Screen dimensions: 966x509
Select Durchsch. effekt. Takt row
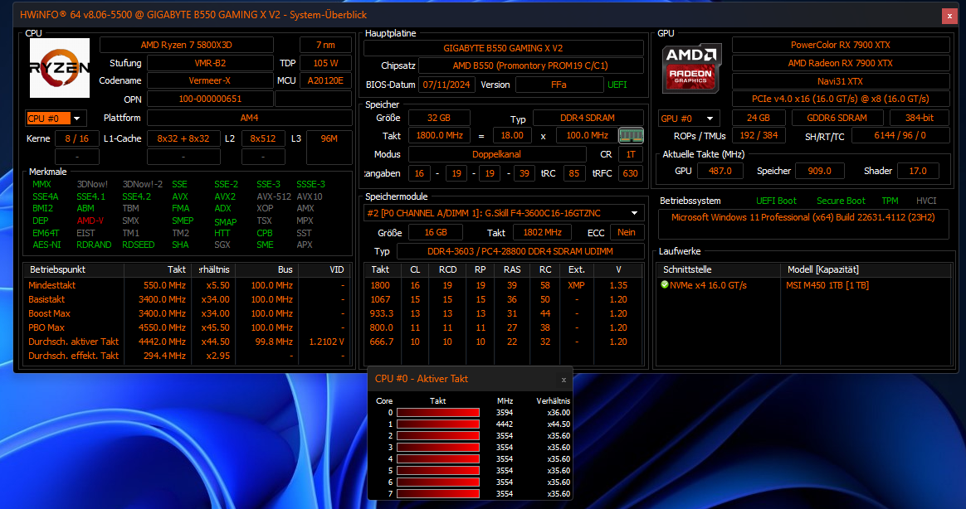click(187, 356)
